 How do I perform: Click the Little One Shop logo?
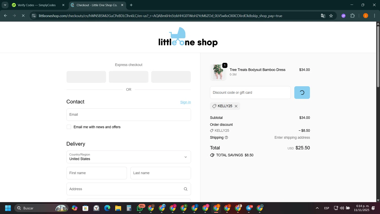(x=188, y=37)
